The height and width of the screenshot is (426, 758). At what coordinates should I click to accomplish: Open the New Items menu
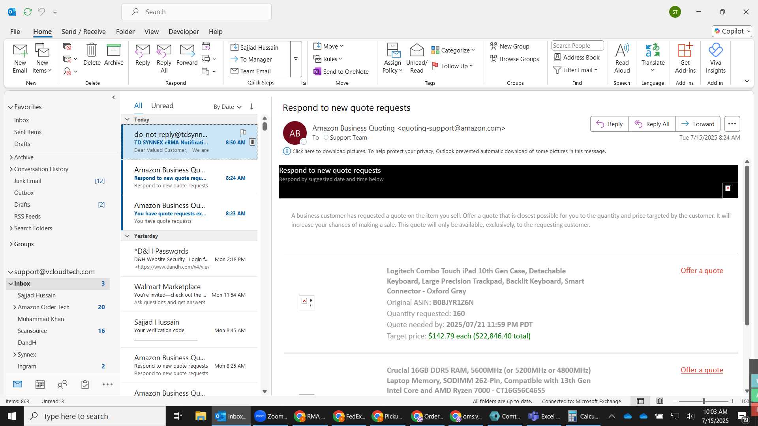pyautogui.click(x=42, y=58)
